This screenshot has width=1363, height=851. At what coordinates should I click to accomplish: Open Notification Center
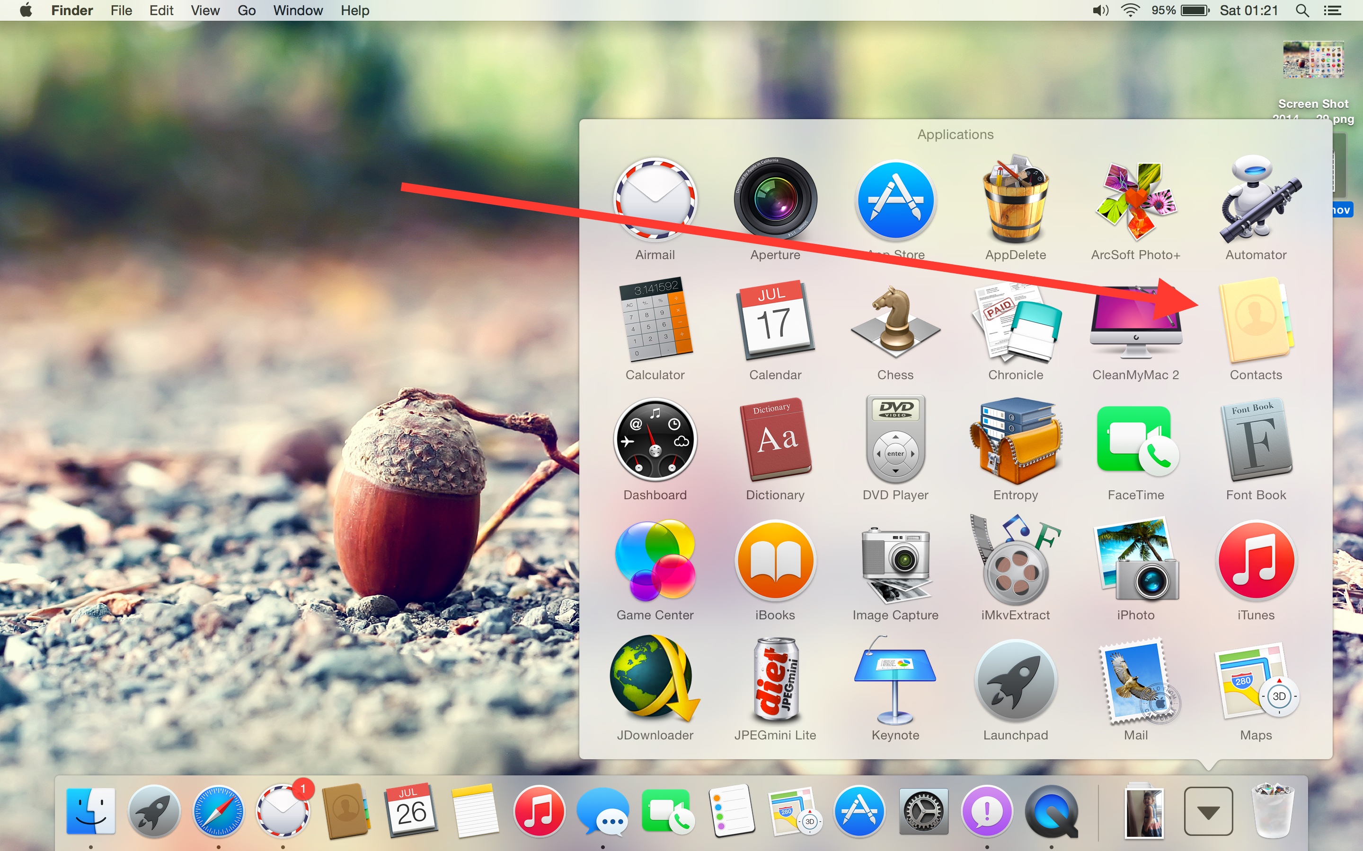pyautogui.click(x=1332, y=10)
